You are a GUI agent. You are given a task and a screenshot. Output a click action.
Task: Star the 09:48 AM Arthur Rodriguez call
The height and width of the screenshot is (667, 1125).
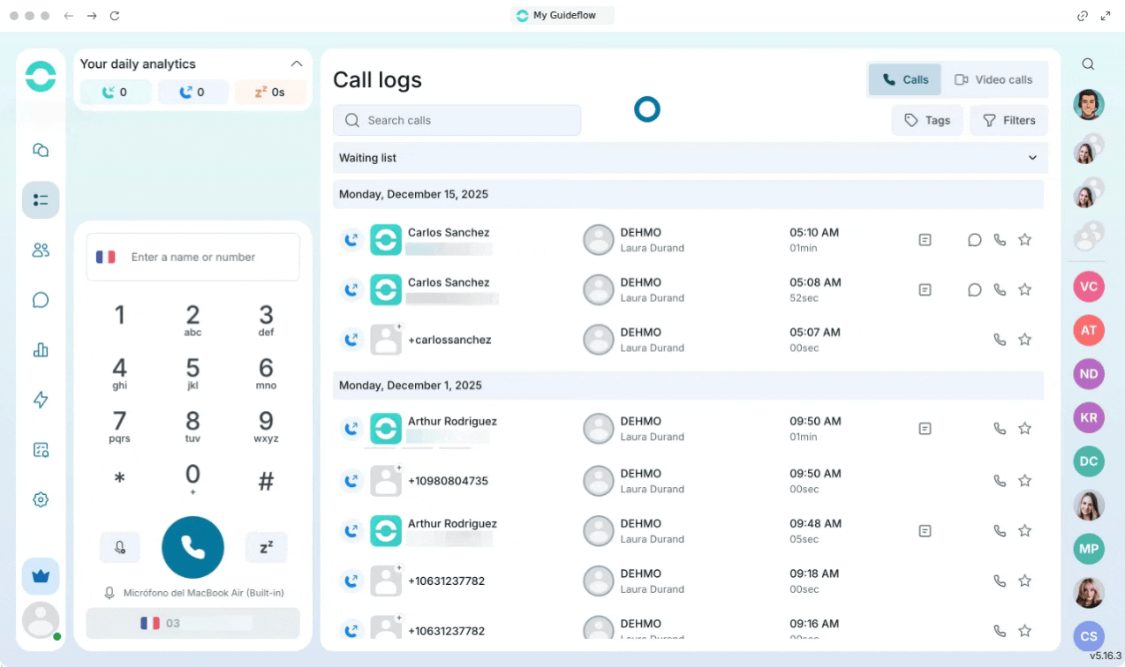[1024, 531]
